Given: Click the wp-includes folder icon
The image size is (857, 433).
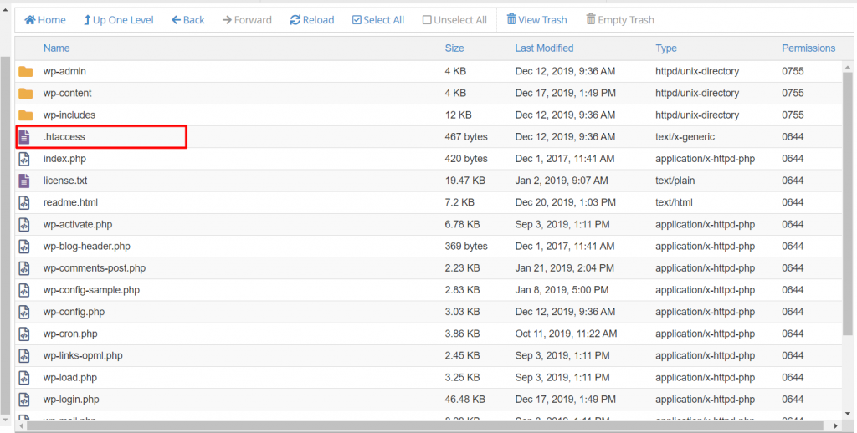Looking at the screenshot, I should [25, 115].
